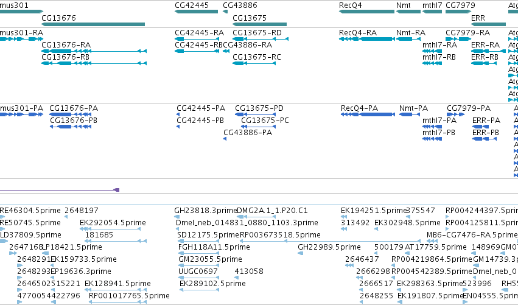
Task: Open protein CG42445-PA
Action: (201, 108)
